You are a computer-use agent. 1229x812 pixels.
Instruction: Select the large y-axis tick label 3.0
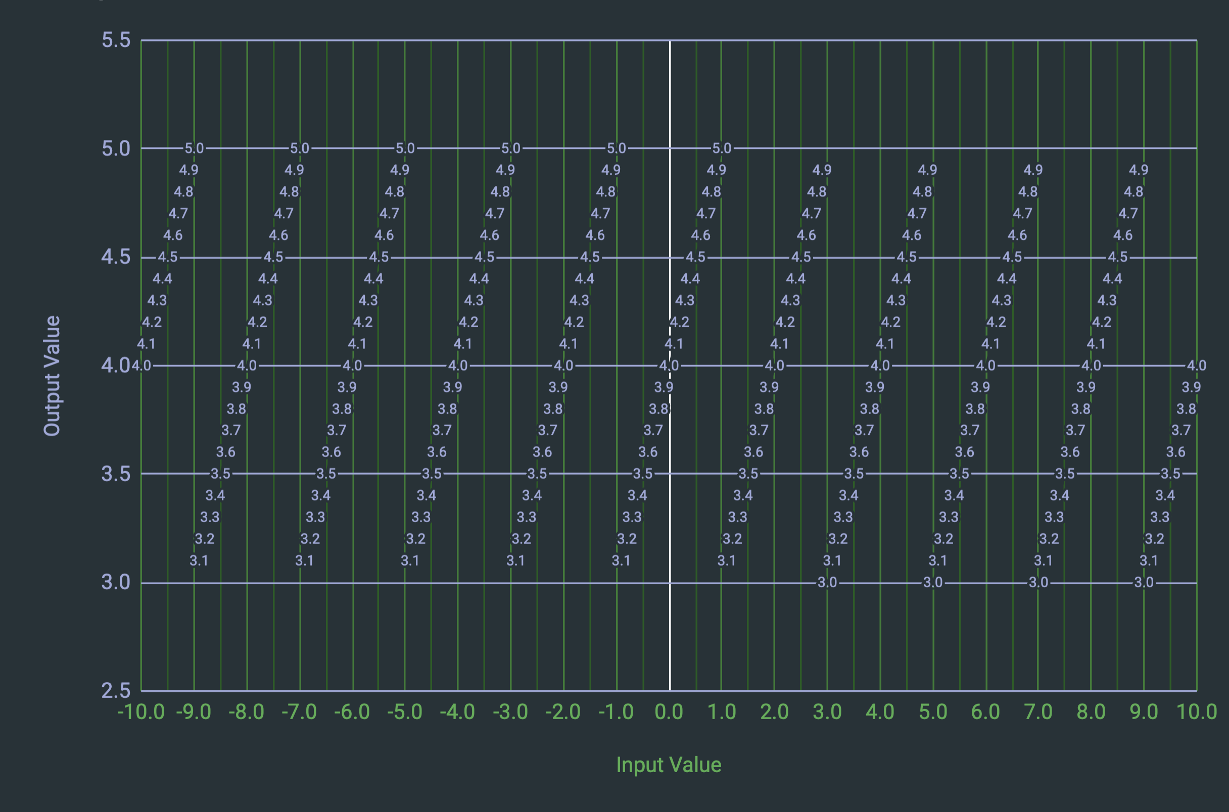[x=116, y=583]
